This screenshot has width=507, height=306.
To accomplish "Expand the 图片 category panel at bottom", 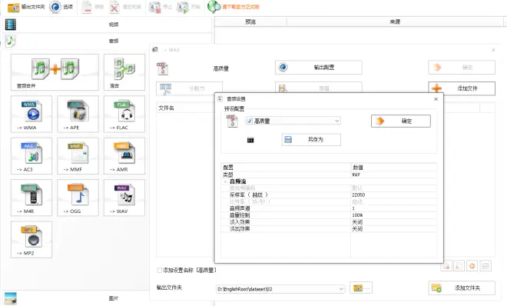I will click(107, 298).
